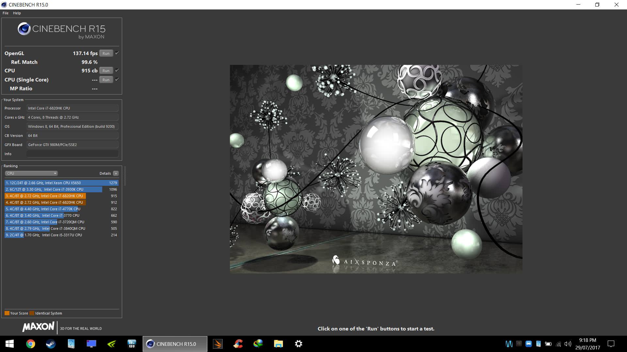The height and width of the screenshot is (352, 627).
Task: Switch to CINEBENCH R15.0 taskbar button
Action: tap(175, 344)
